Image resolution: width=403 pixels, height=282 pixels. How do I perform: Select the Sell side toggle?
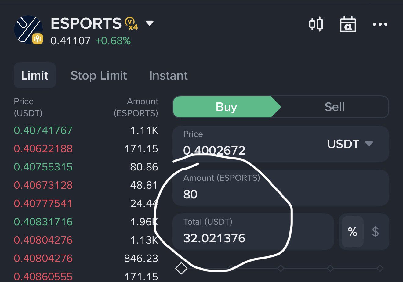click(335, 107)
